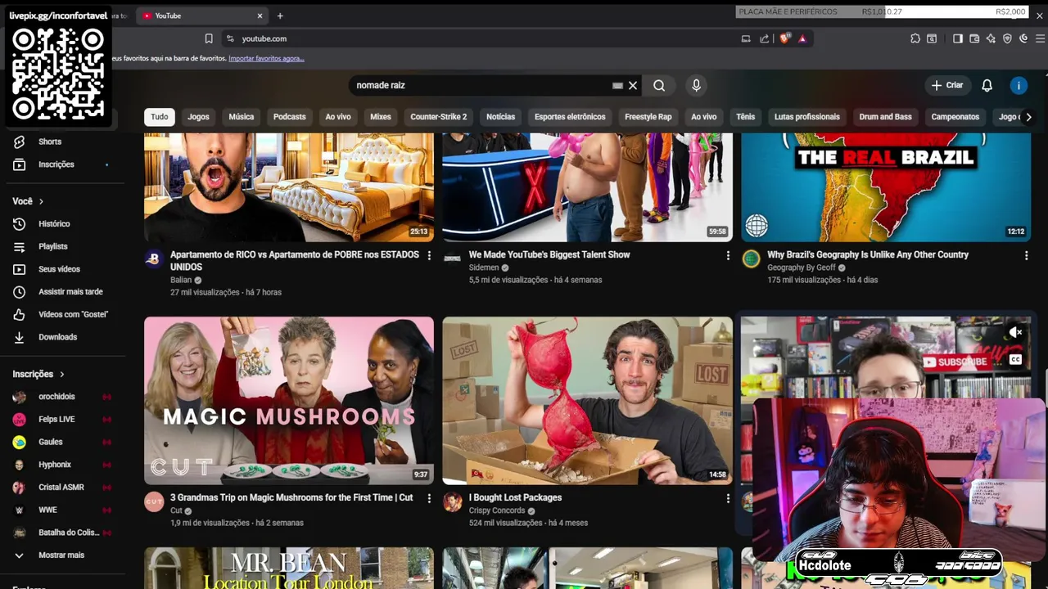Expand the Você section chevron

(x=41, y=201)
